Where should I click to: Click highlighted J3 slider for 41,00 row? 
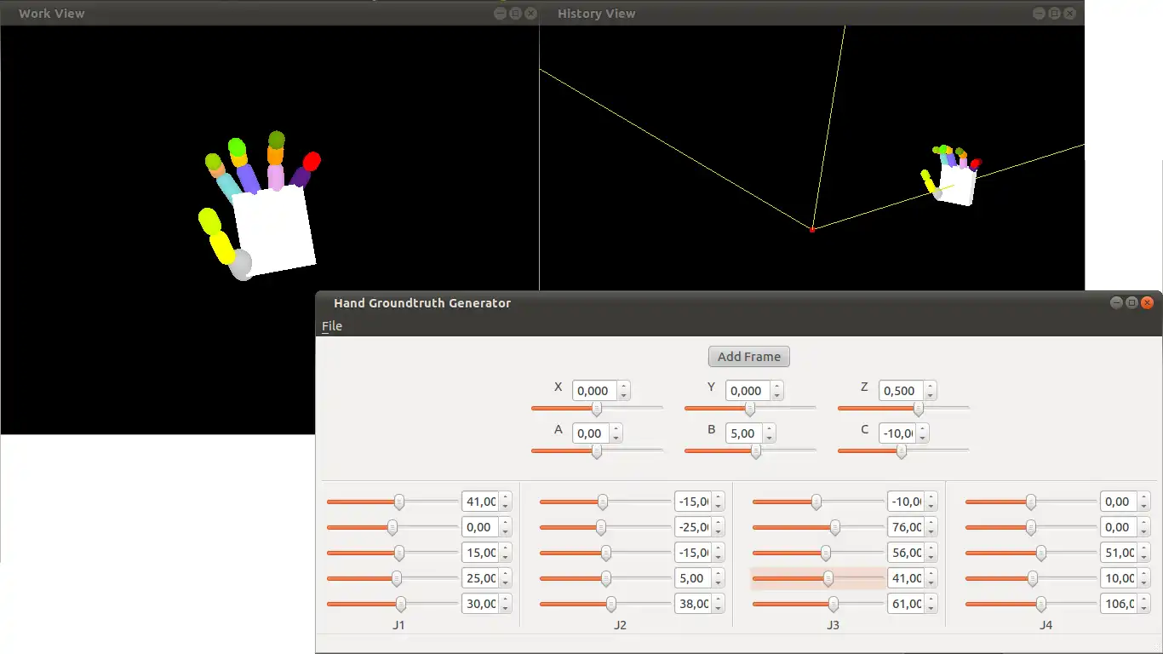point(818,578)
